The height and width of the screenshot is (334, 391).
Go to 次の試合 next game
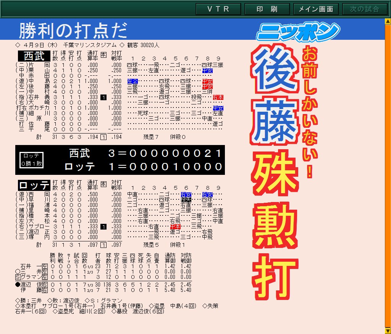pyautogui.click(x=365, y=9)
